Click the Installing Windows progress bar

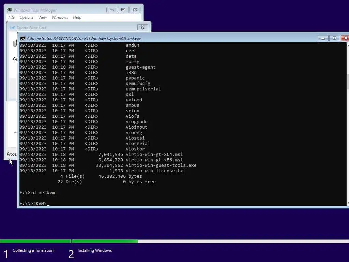[x=210, y=241]
